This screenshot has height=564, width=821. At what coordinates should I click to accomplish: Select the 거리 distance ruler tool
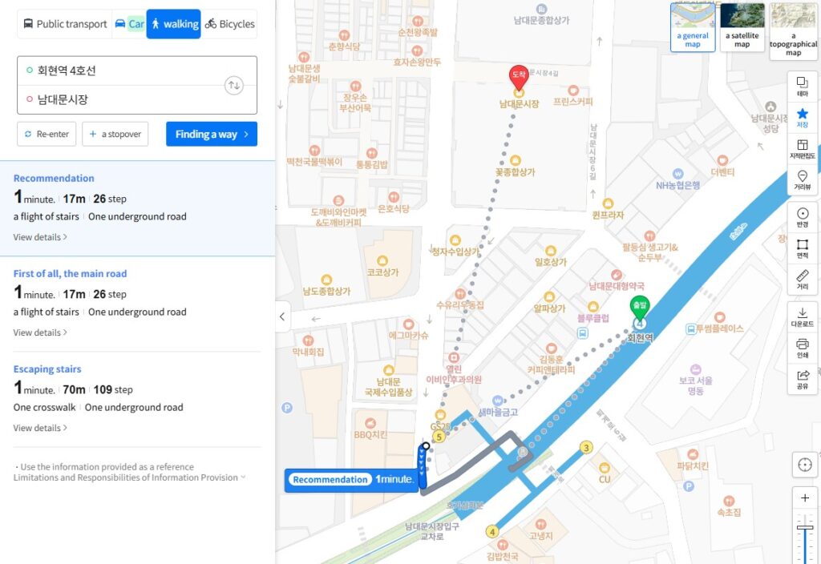802,280
